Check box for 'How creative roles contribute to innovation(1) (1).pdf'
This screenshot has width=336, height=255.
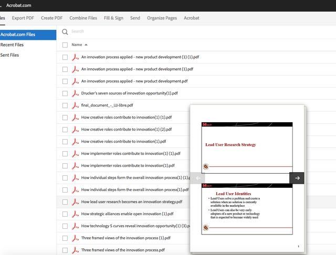pyautogui.click(x=65, y=118)
